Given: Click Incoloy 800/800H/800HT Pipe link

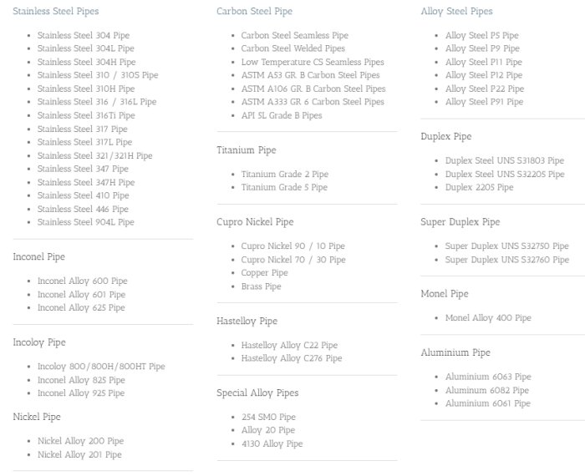Looking at the screenshot, I should pos(101,367).
